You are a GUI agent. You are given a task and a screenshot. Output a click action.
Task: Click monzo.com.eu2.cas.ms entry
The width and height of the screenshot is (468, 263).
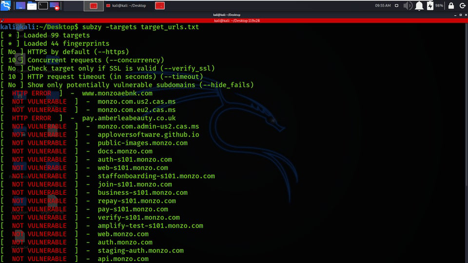point(136,110)
